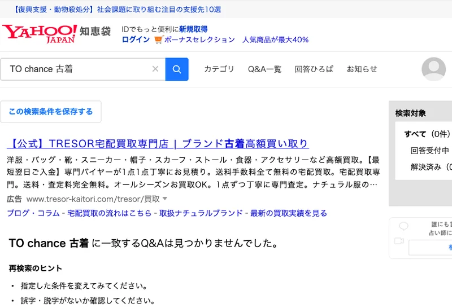Clear the search box with the X icon
The image size is (452, 308).
(x=155, y=69)
